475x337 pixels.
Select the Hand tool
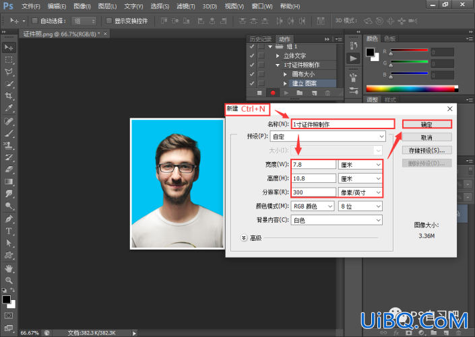click(9, 268)
